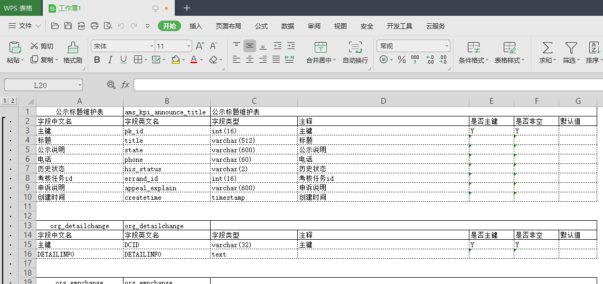Toggle underline formatting
Viewport: 603px width, 284px height.
124,60
